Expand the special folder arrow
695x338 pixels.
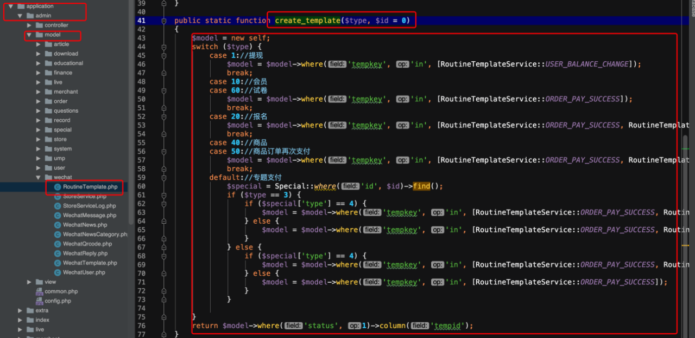click(x=39, y=129)
